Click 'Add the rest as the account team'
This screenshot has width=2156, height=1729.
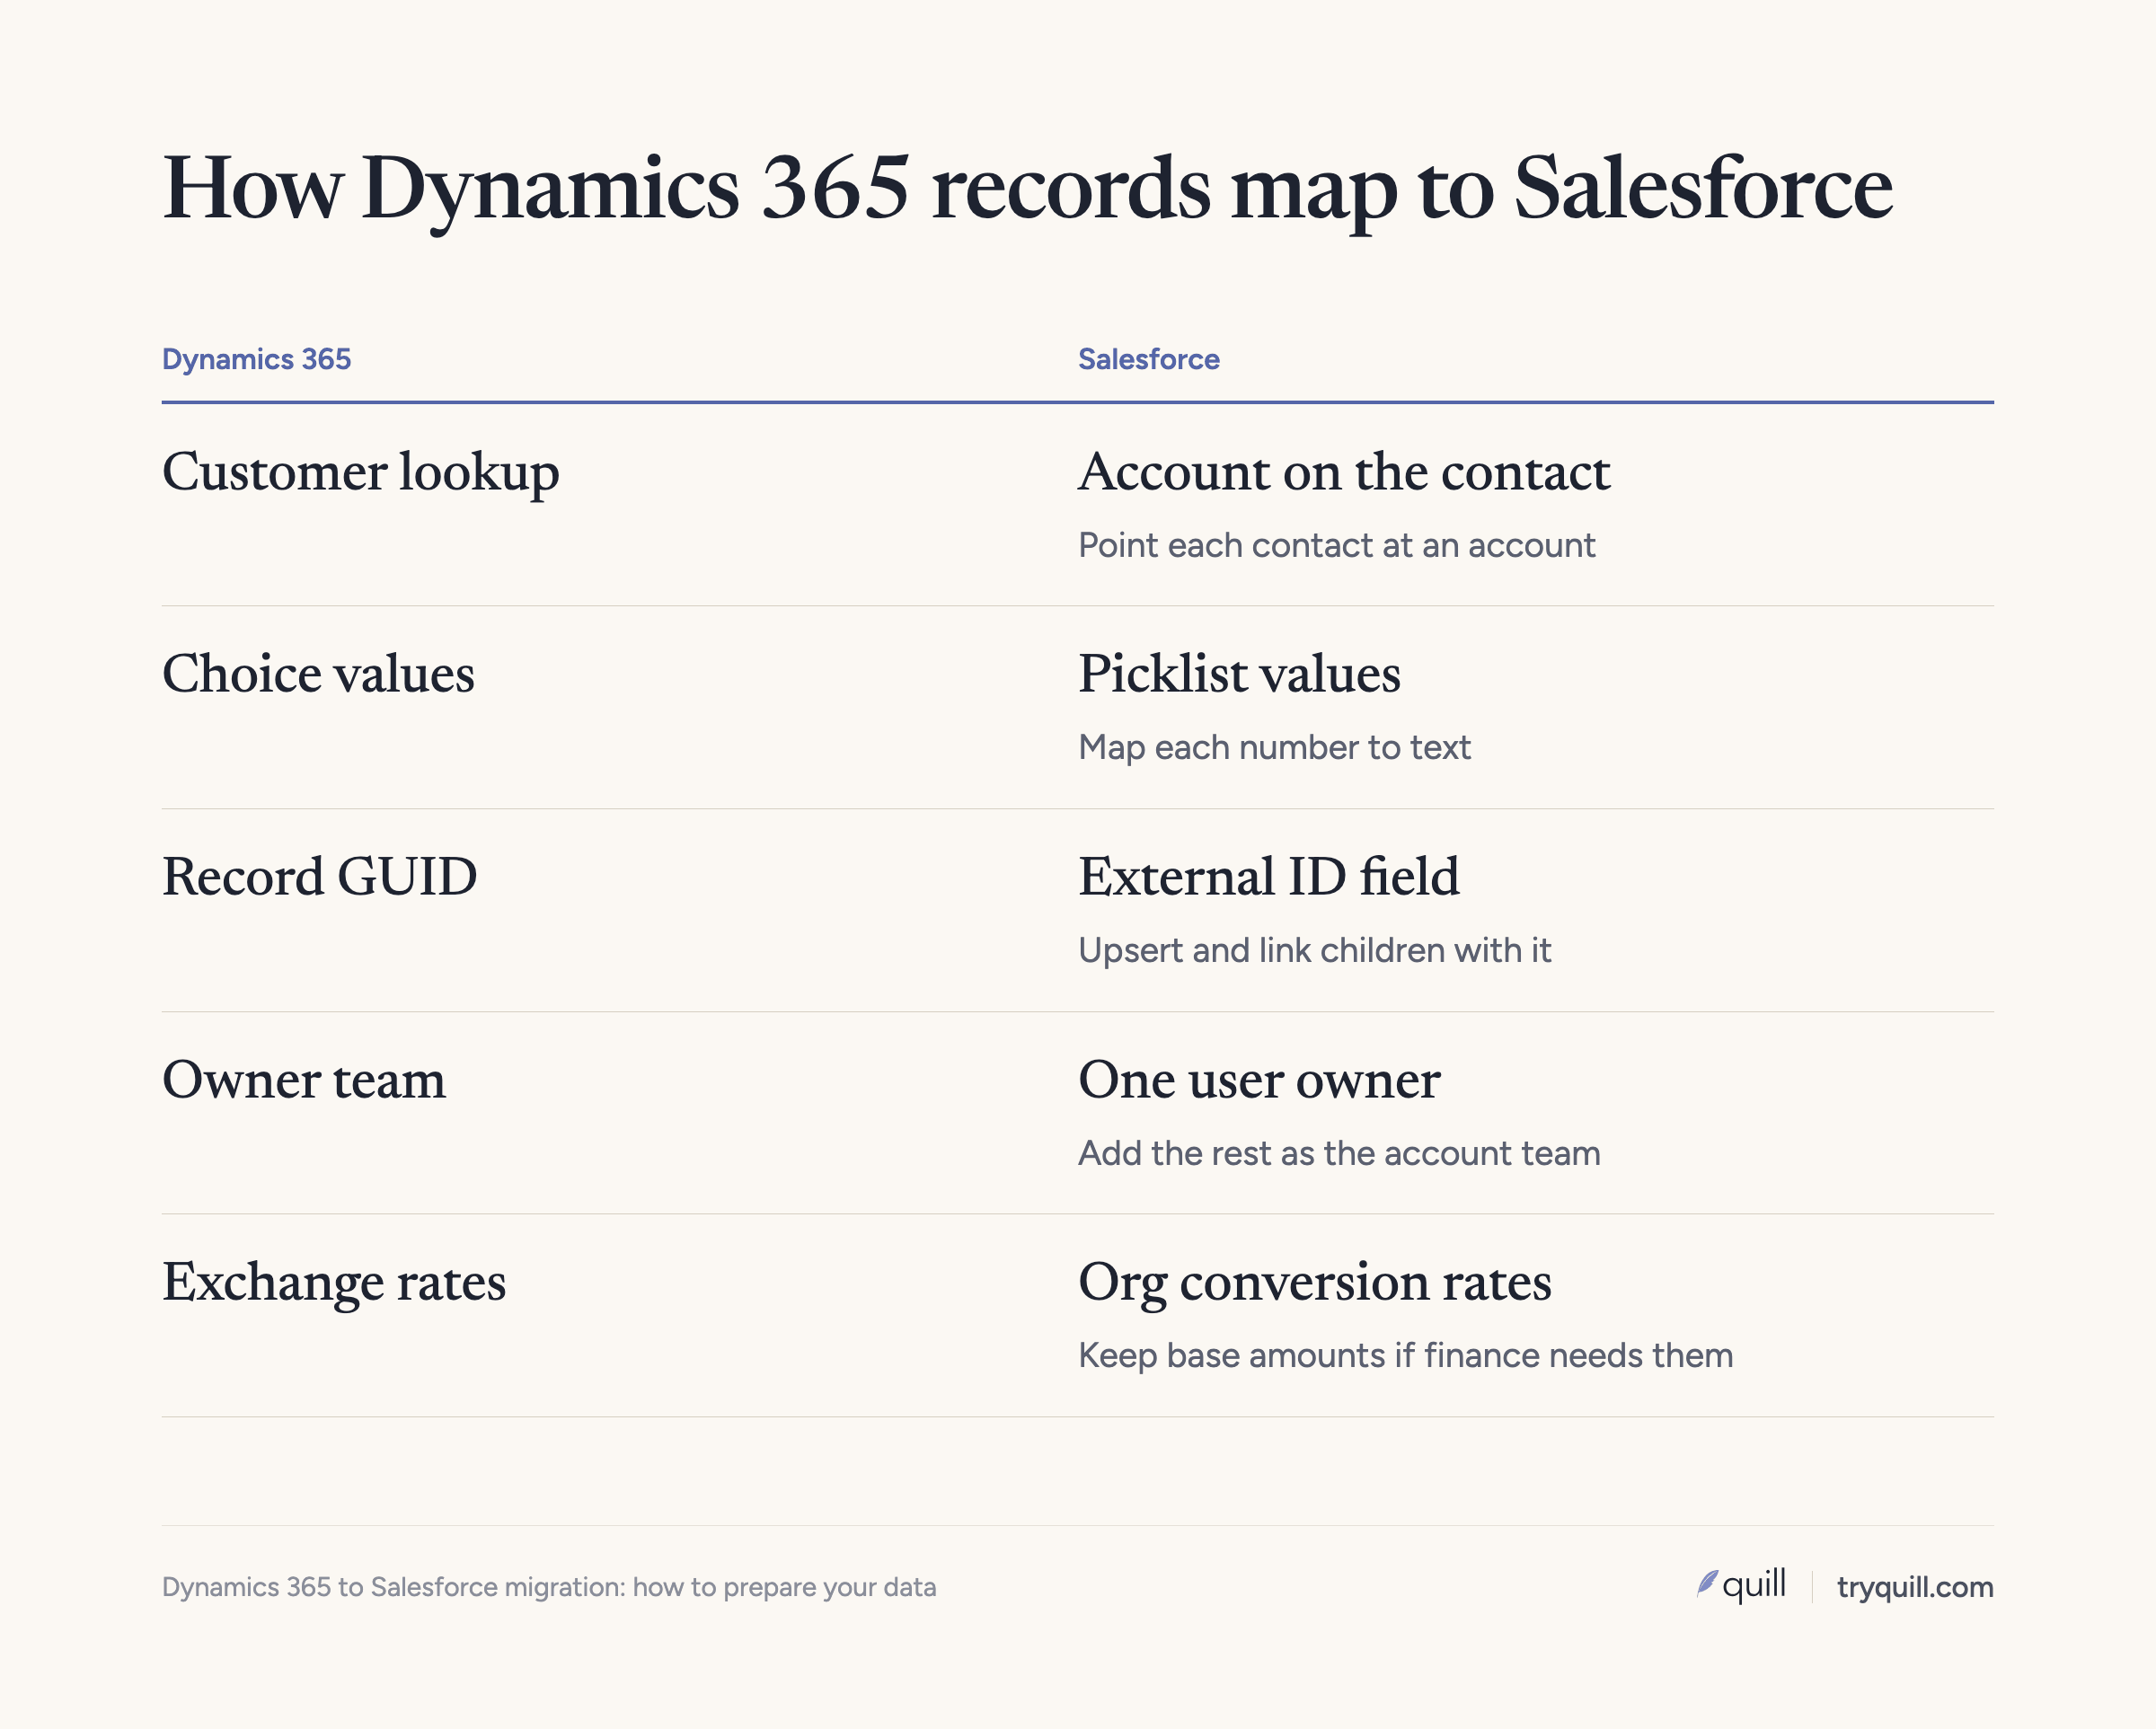(1339, 1153)
